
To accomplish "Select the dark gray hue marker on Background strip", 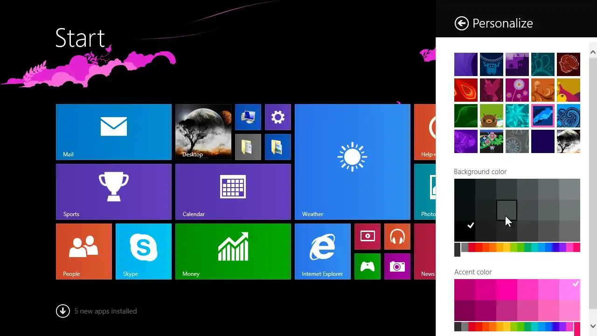I will pos(457,249).
